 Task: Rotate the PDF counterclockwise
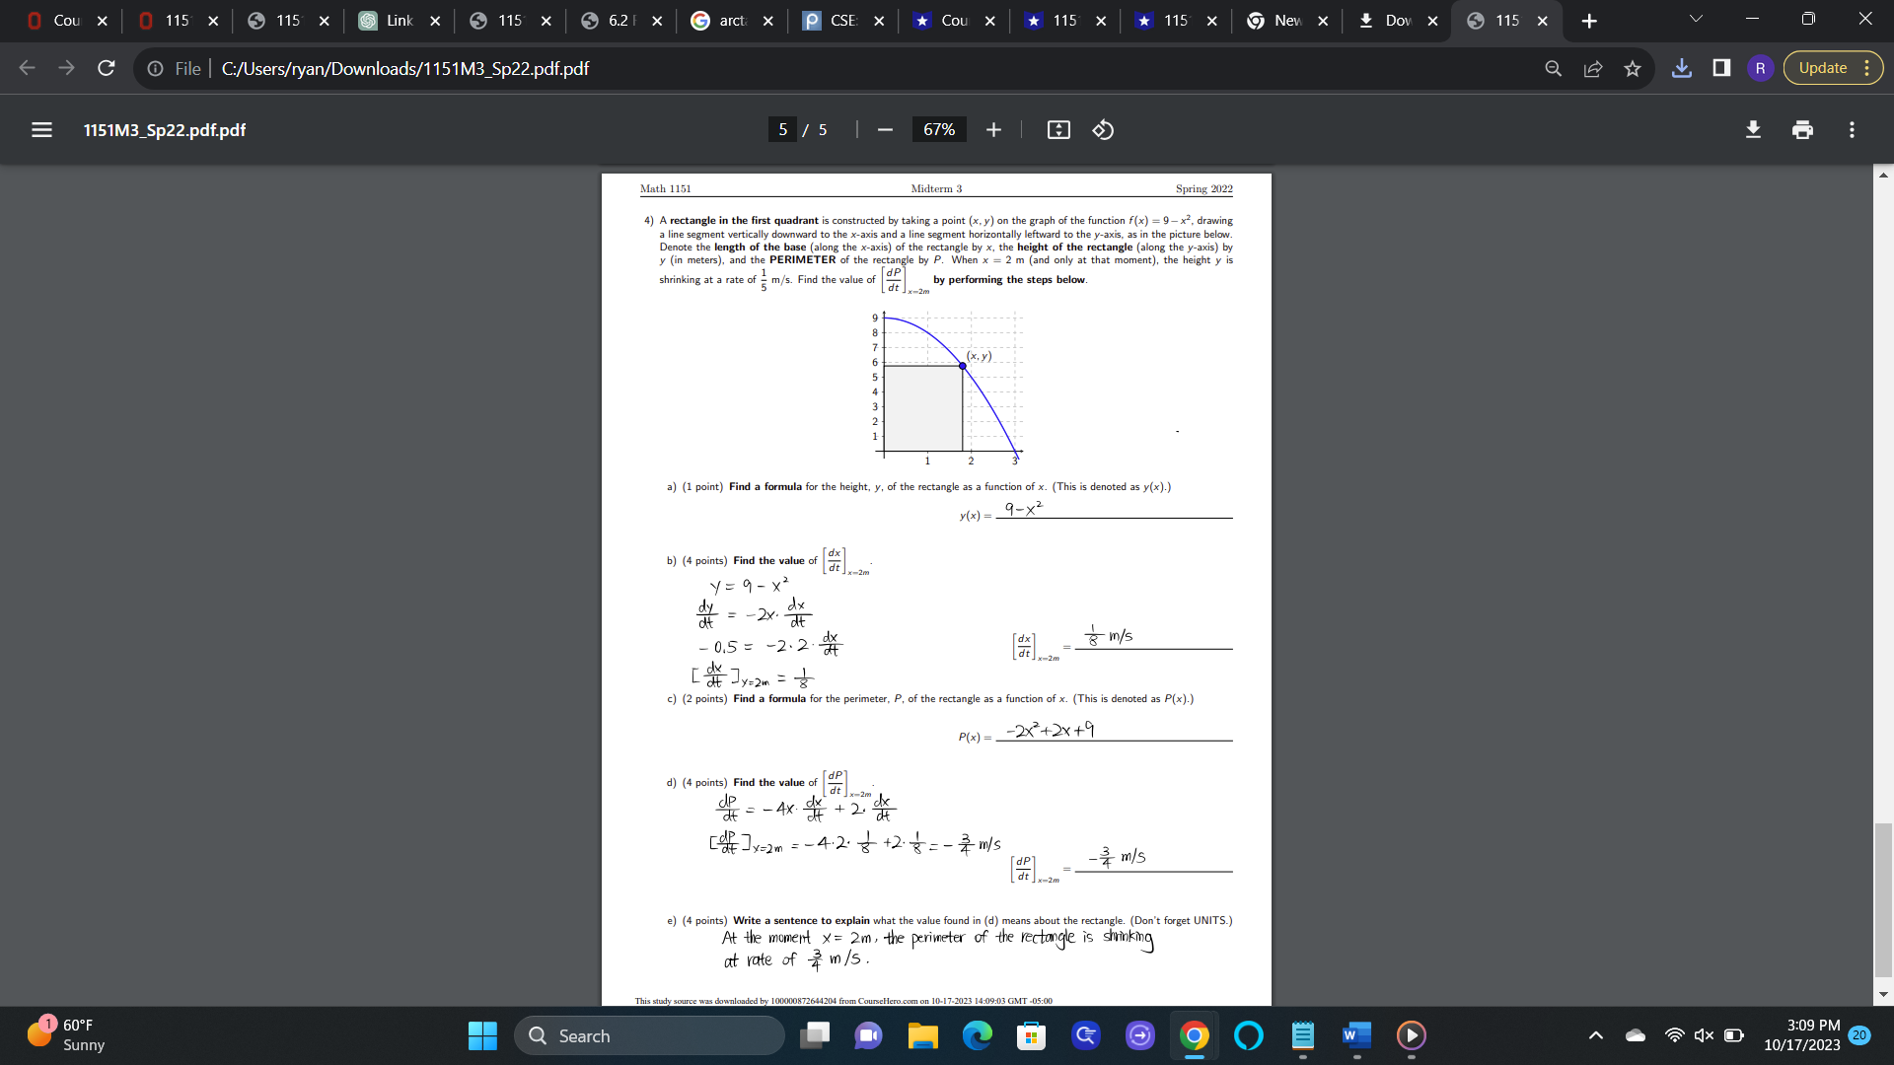pyautogui.click(x=1103, y=129)
